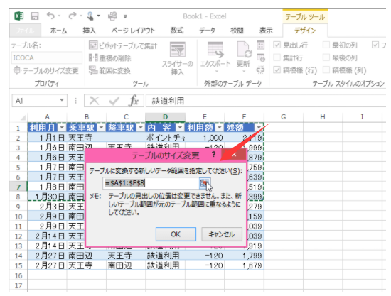Open the 利用月 column filter dropdown

62,128
